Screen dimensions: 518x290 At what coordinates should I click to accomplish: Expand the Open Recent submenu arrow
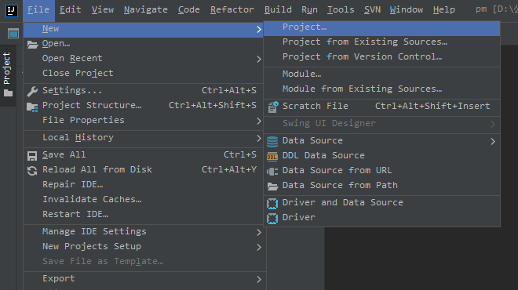pyautogui.click(x=259, y=59)
